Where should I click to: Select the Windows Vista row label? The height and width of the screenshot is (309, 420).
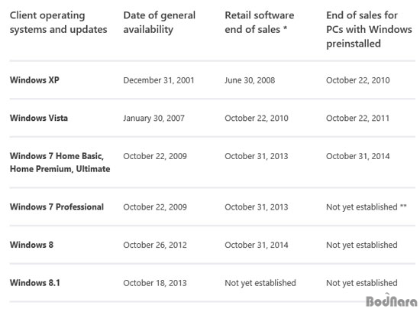pos(39,118)
